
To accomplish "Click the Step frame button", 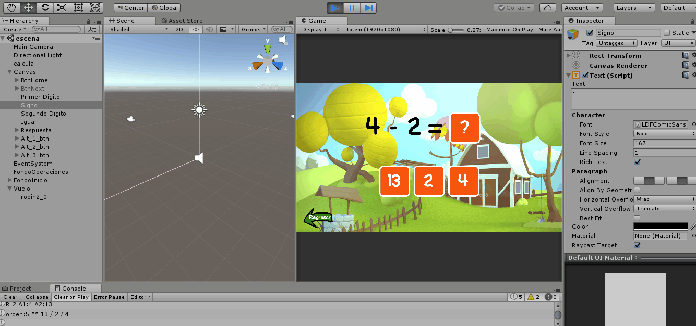I will pos(368,8).
